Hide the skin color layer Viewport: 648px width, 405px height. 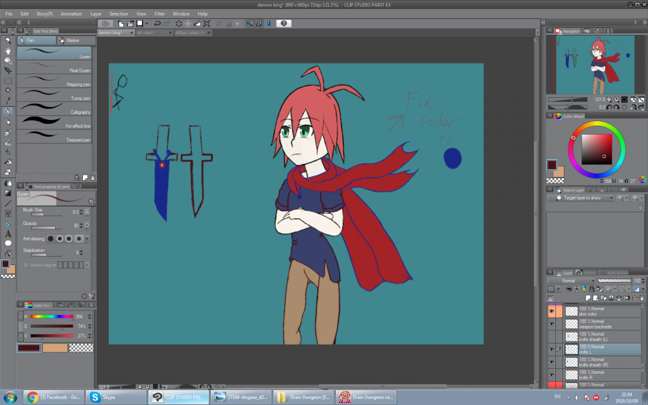(x=551, y=311)
